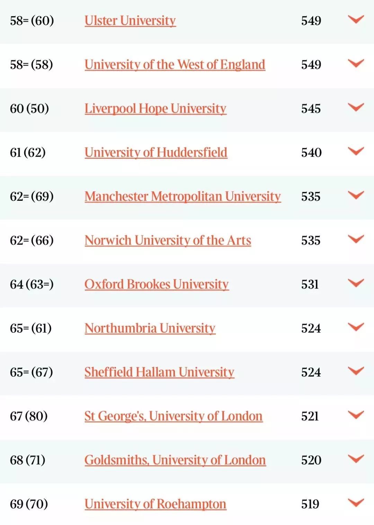Image resolution: width=374 pixels, height=525 pixels.
Task: Open Norwich University of the Arts link
Action: [x=168, y=241]
